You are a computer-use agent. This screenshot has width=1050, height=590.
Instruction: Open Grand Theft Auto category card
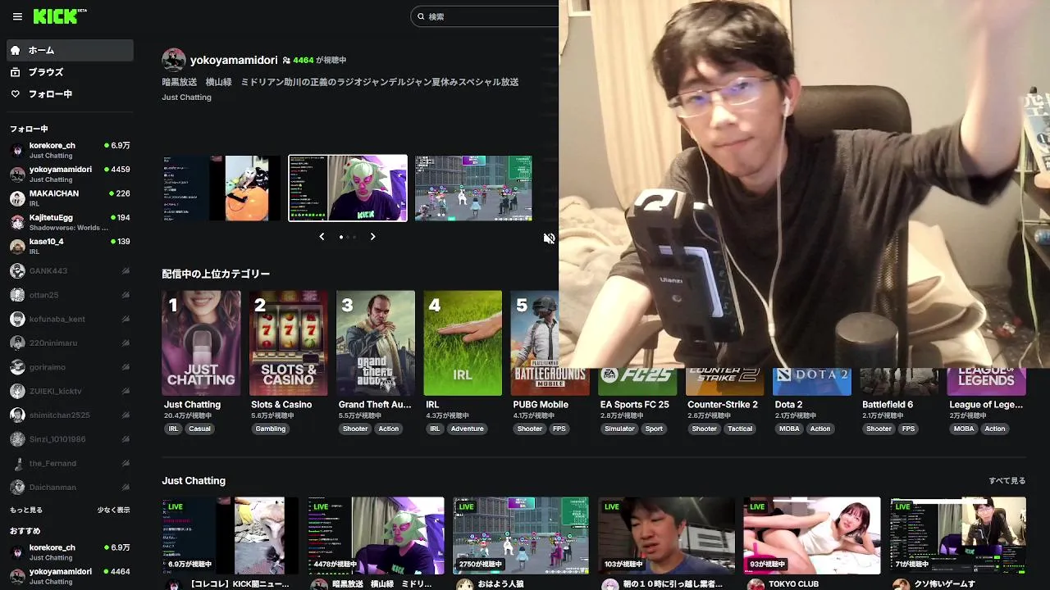click(x=376, y=343)
